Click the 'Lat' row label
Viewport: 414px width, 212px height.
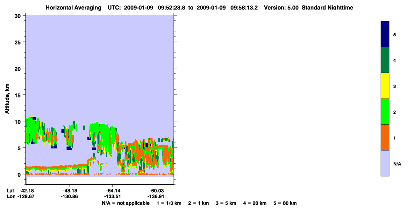(x=10, y=191)
